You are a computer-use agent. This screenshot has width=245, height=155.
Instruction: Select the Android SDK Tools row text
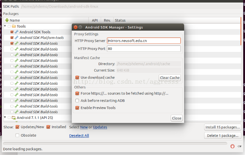pos(35,32)
